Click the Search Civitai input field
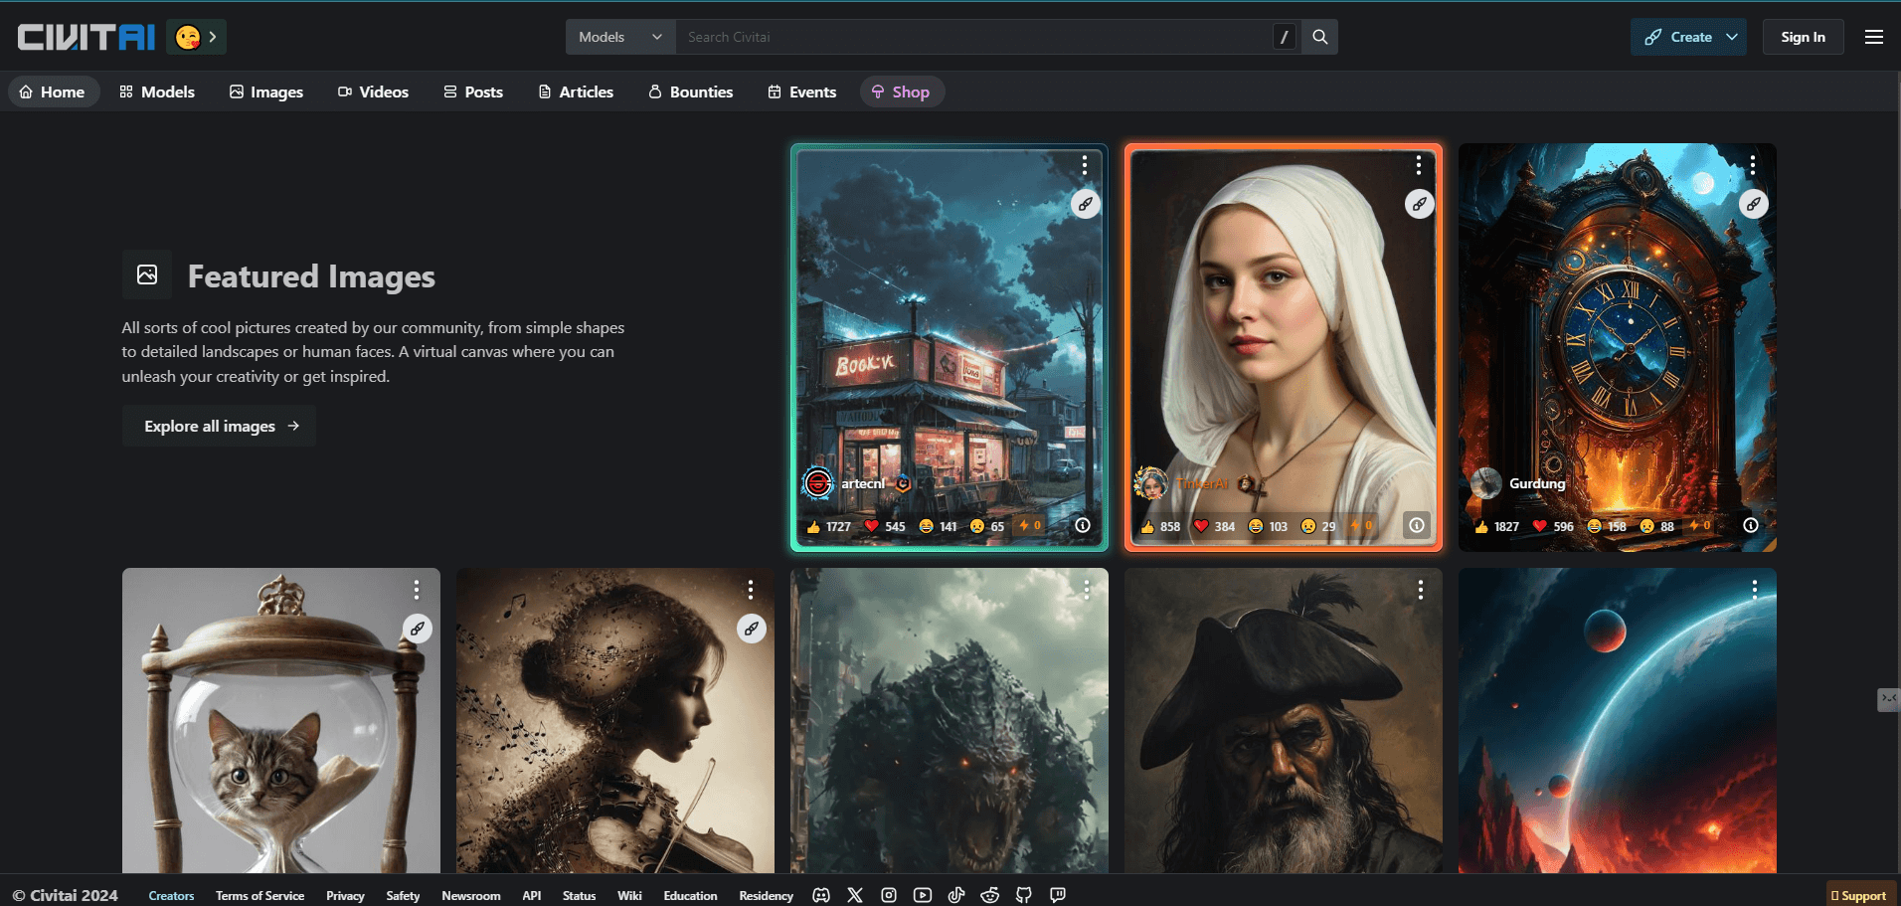 click(974, 37)
